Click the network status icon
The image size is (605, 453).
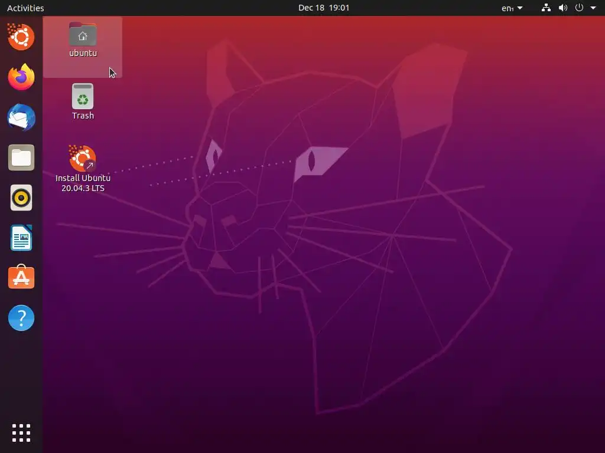coord(546,8)
